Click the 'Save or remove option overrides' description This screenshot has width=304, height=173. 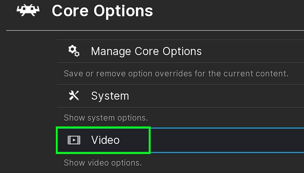click(x=176, y=73)
